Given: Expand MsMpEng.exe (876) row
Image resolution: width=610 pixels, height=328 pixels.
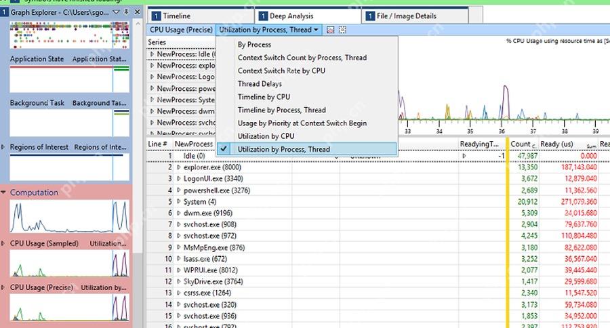Looking at the screenshot, I should click(178, 247).
